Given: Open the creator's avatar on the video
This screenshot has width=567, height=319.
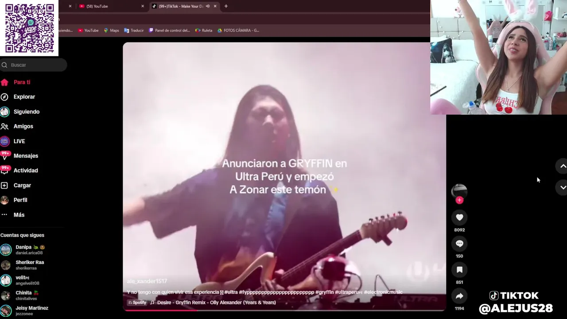Looking at the screenshot, I should [459, 191].
